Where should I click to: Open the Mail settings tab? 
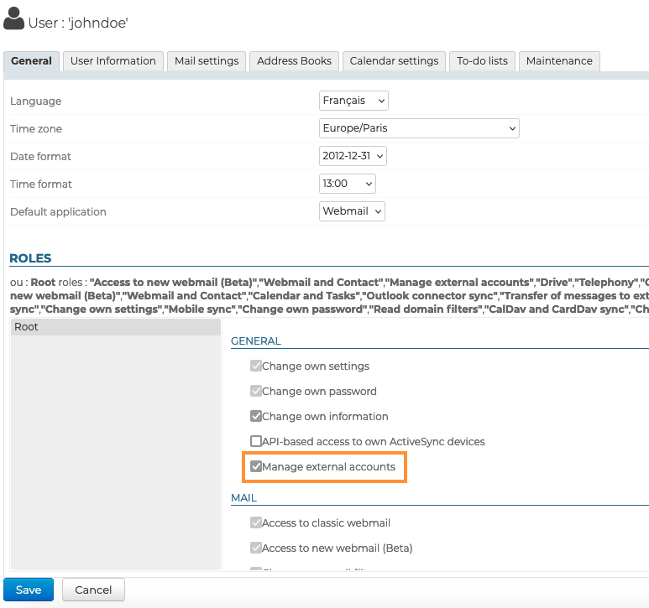207,61
